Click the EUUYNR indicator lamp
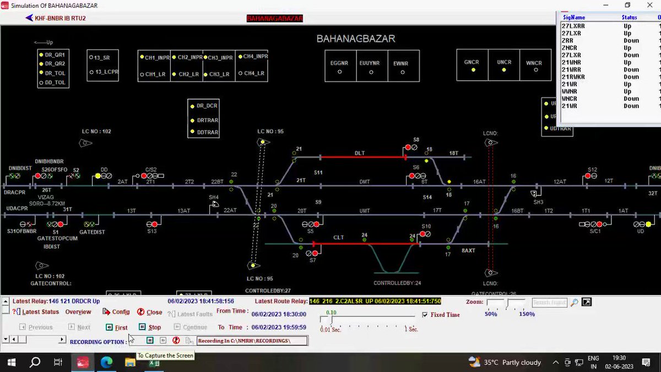This screenshot has width=661, height=372. coord(371,72)
